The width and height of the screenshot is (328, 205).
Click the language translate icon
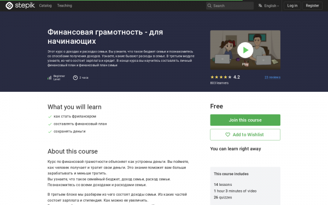(x=260, y=5)
